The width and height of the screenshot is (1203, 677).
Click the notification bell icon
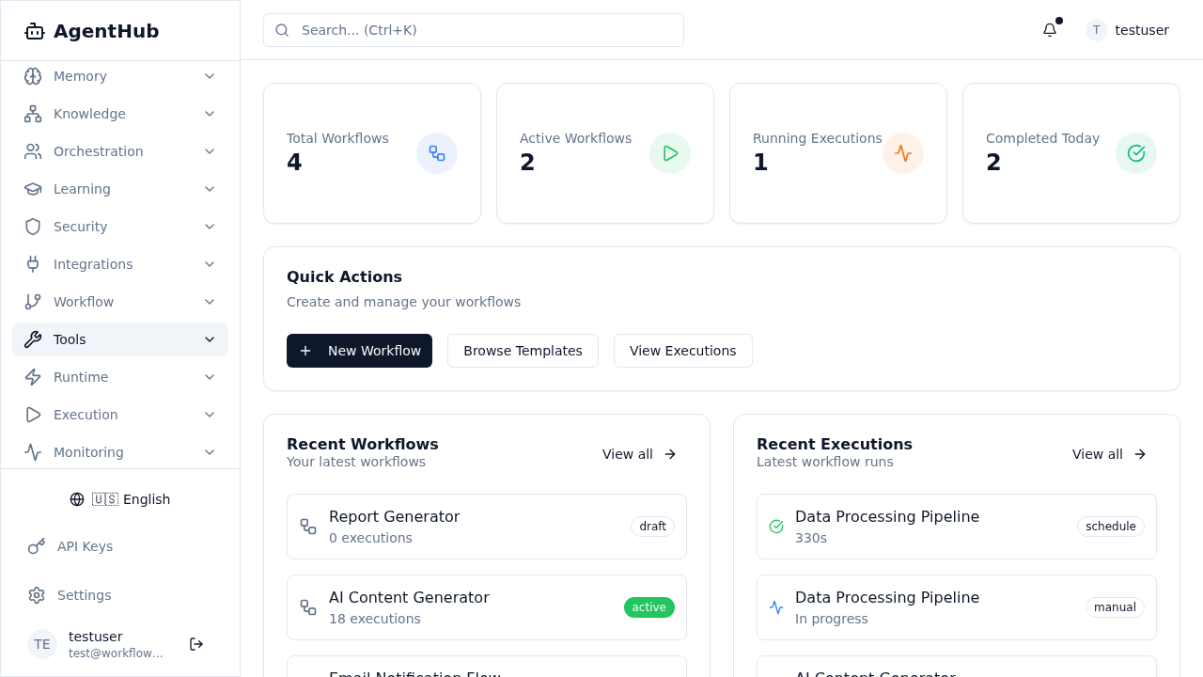(x=1049, y=30)
